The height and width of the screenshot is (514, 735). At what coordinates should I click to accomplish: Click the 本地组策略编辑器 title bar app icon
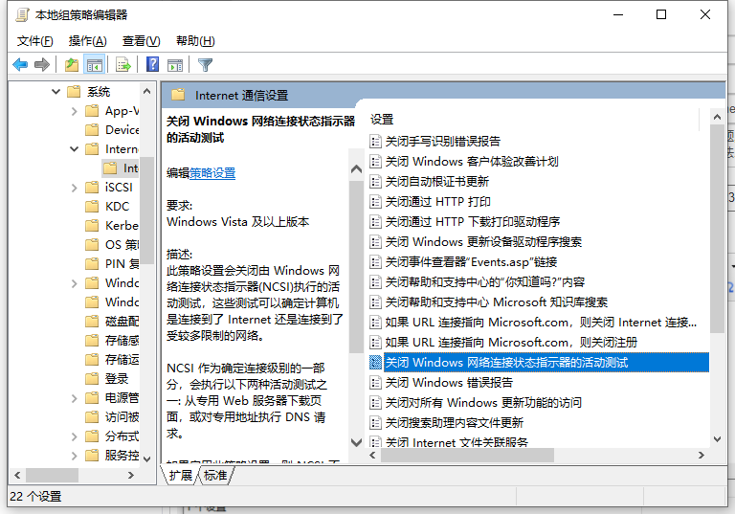[22, 15]
